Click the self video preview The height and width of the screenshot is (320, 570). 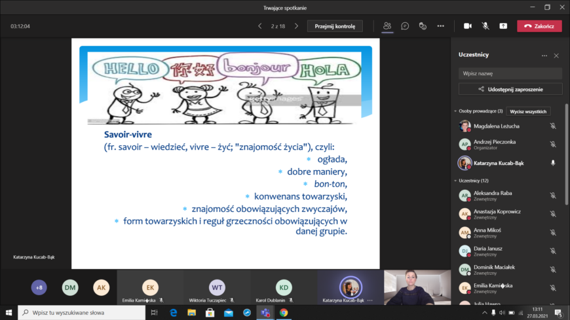tap(417, 287)
